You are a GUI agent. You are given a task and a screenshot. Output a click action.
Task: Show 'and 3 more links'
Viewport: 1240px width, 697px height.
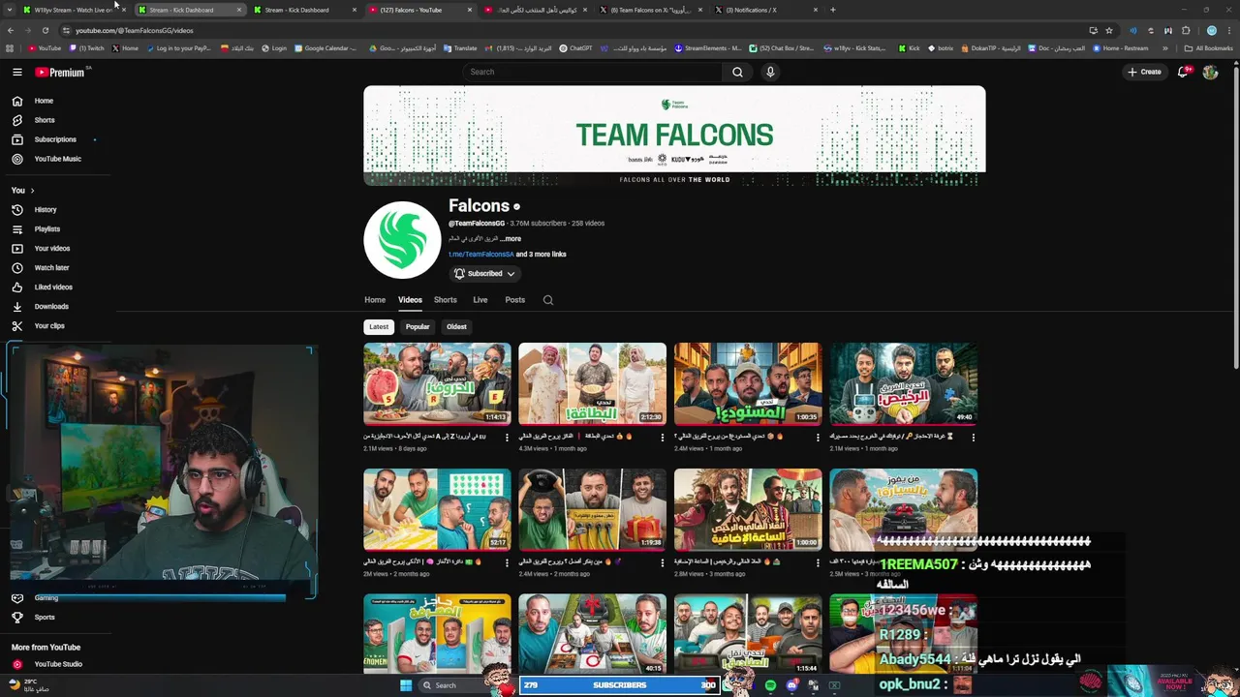542,255
